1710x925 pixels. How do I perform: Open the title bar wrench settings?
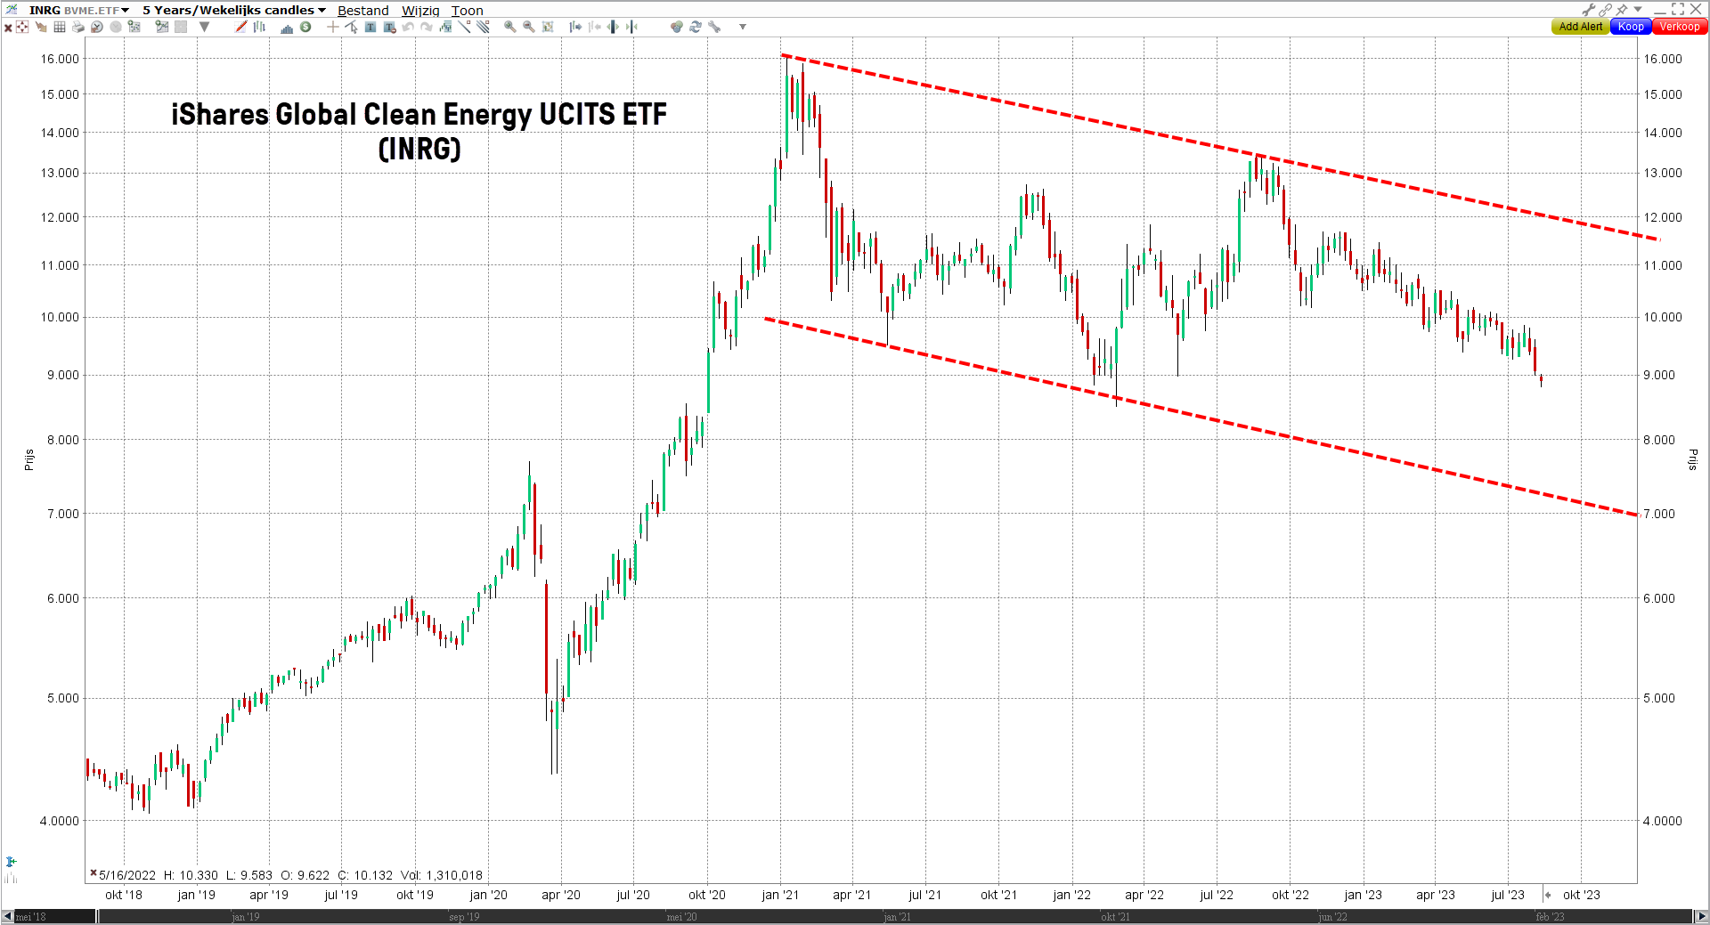[1588, 10]
